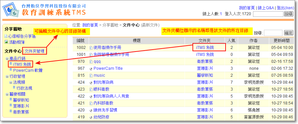The image size is (298, 124).
Task: Sort by 標題 column header
Action: tap(137, 41)
